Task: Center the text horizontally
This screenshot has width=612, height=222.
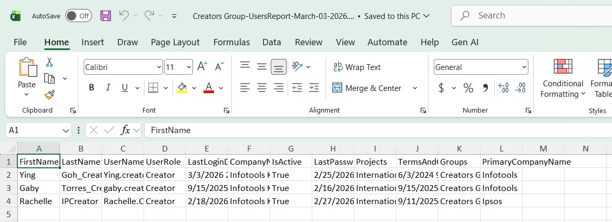Action: [261, 88]
